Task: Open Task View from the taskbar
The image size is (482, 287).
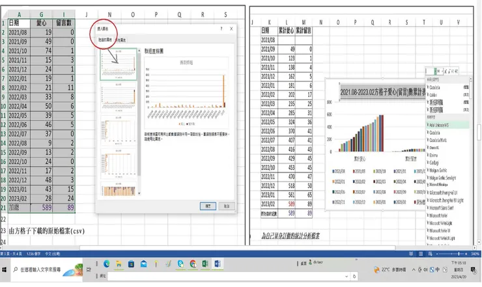Action: tap(89, 269)
